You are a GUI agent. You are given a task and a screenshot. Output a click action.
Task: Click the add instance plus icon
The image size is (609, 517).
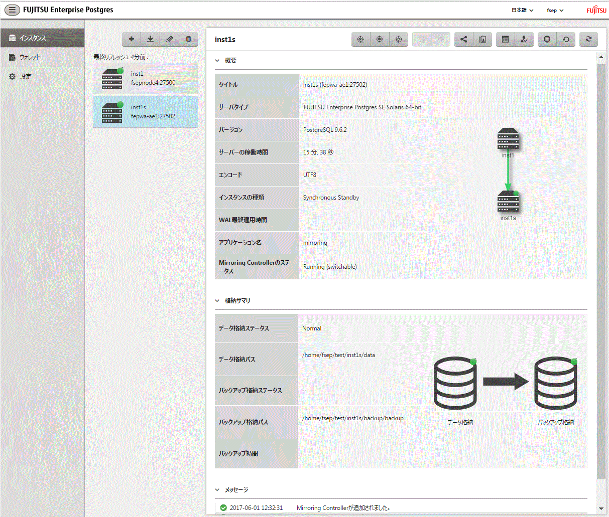tap(132, 39)
